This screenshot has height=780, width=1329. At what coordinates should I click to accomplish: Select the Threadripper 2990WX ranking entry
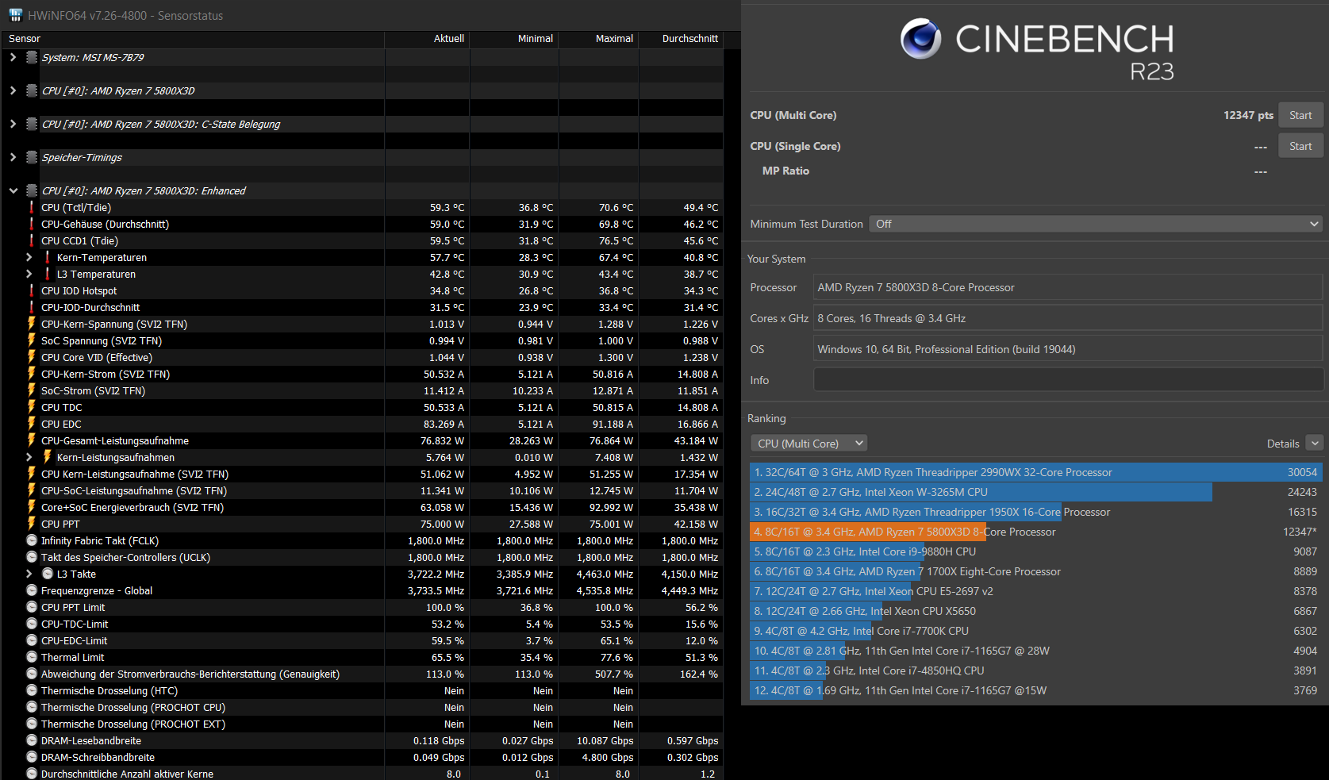coord(1036,472)
